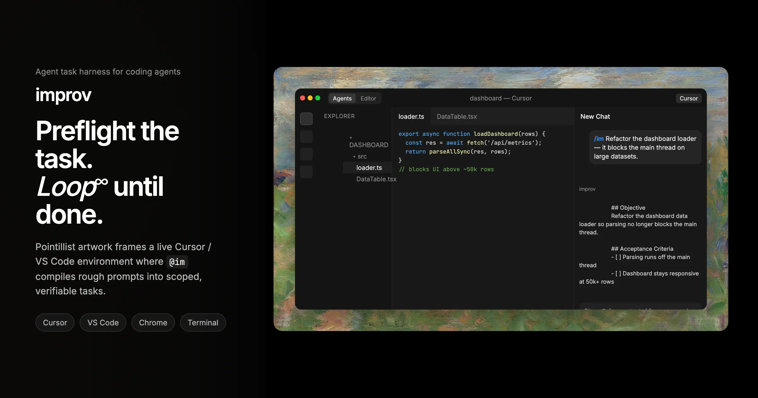Click the fourth activity bar square icon
This screenshot has width=758, height=398.
[306, 172]
